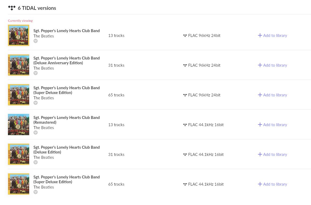The height and width of the screenshot is (205, 311).
Task: Click TIDAL badge under the 31-track Deluxe Edition
Action: tap(36, 162)
